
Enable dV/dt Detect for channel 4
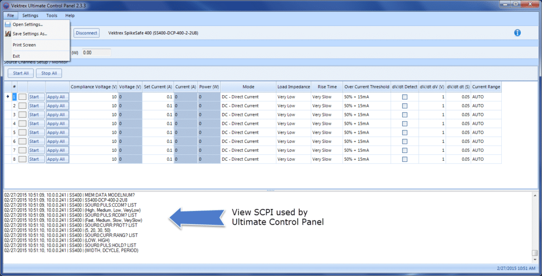[405, 124]
